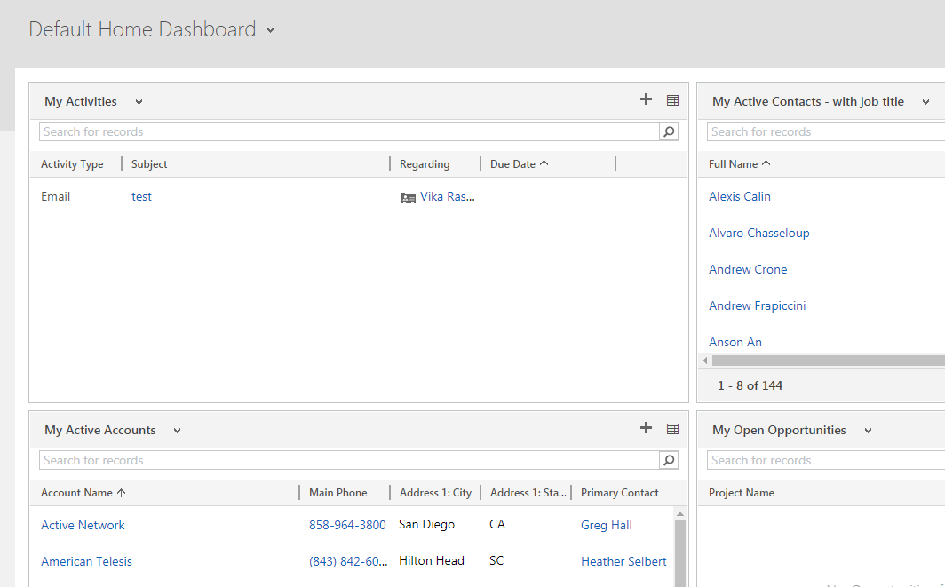
Task: Open the My Active Accounts view dropdown
Action: pos(177,431)
